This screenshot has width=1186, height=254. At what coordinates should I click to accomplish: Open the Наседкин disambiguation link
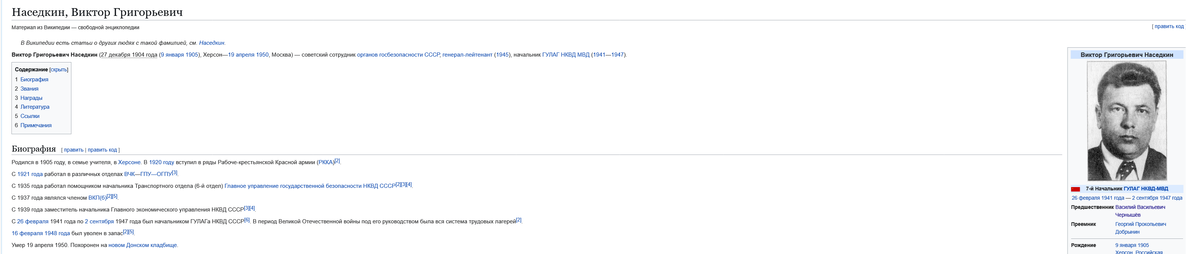[212, 43]
